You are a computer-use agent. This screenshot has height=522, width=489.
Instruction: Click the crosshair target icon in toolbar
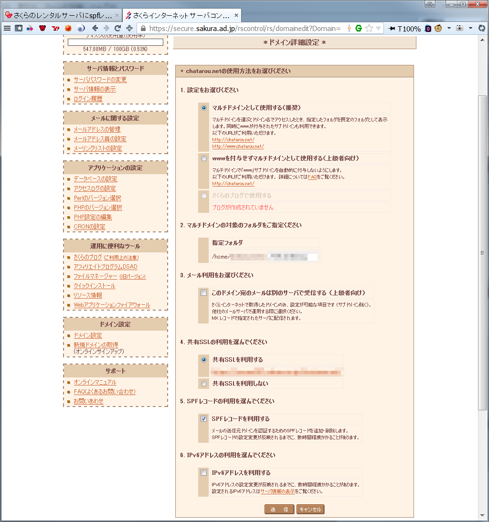[129, 28]
